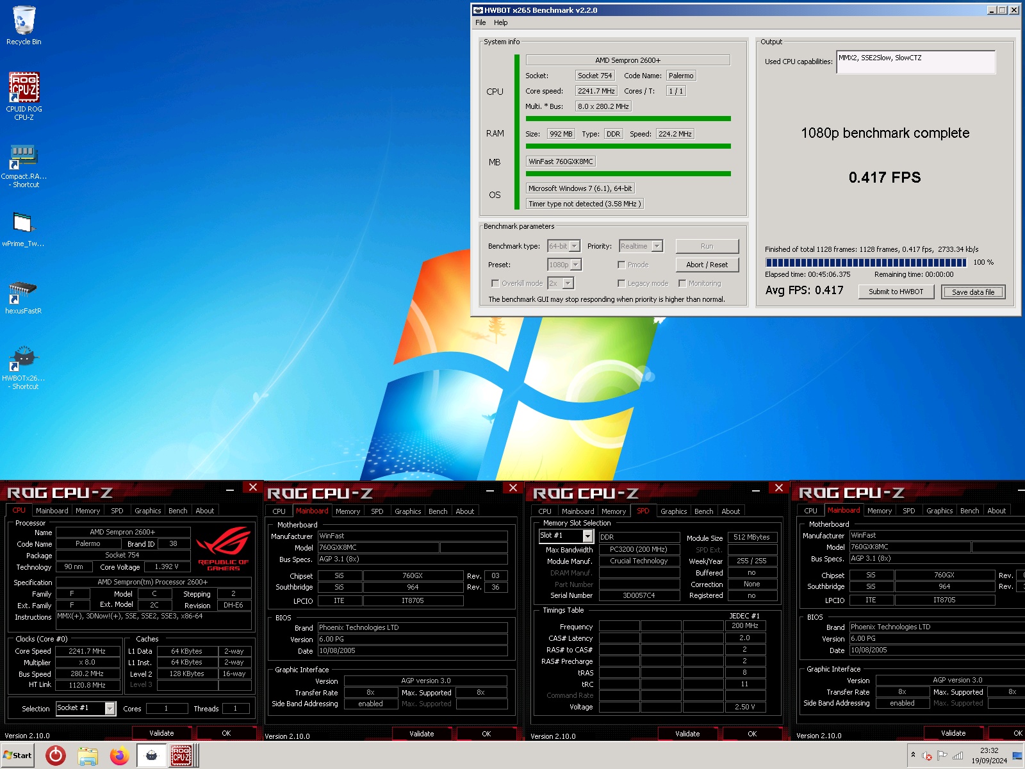Screen dimensions: 1025x769
Task: Click the muted volume tray icon
Action: pos(926,756)
